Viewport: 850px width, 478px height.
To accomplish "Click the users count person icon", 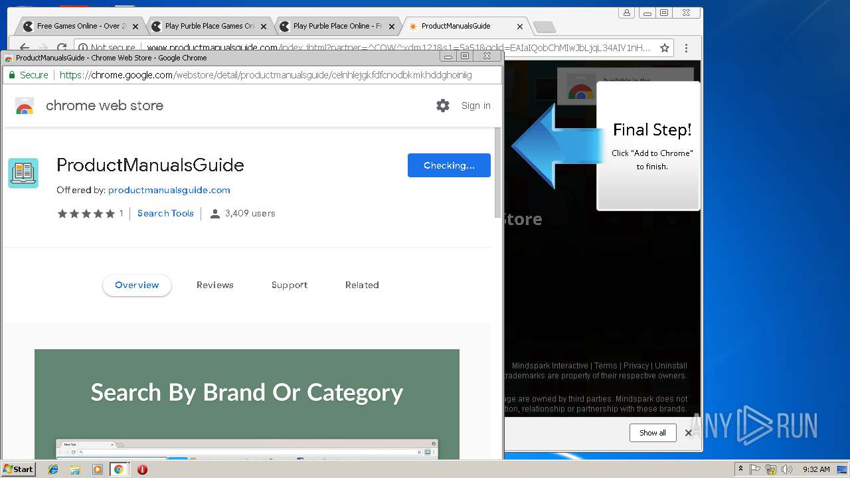I will coord(215,214).
